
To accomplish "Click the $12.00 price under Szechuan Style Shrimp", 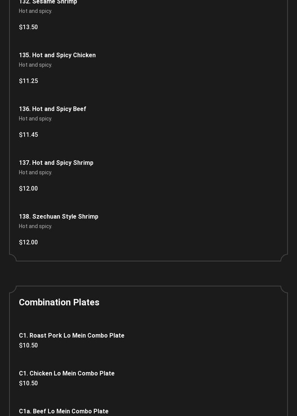I will pyautogui.click(x=28, y=242).
